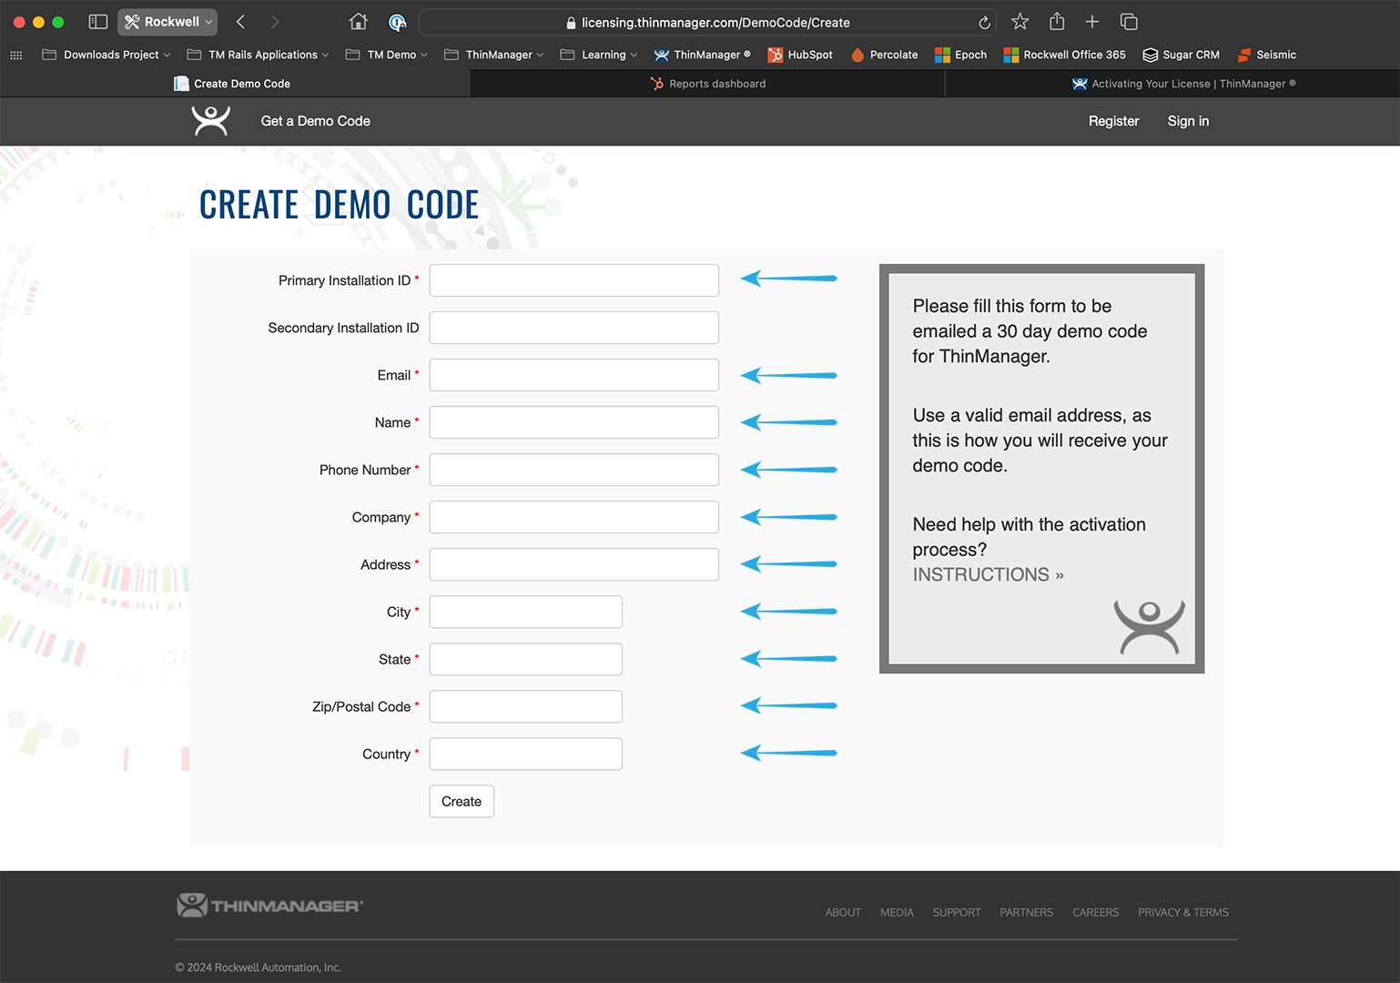This screenshot has width=1400, height=983.
Task: Expand TM Rails Applications folder
Action: click(x=258, y=55)
